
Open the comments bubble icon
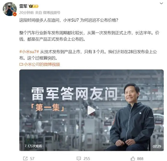coord(79,158)
